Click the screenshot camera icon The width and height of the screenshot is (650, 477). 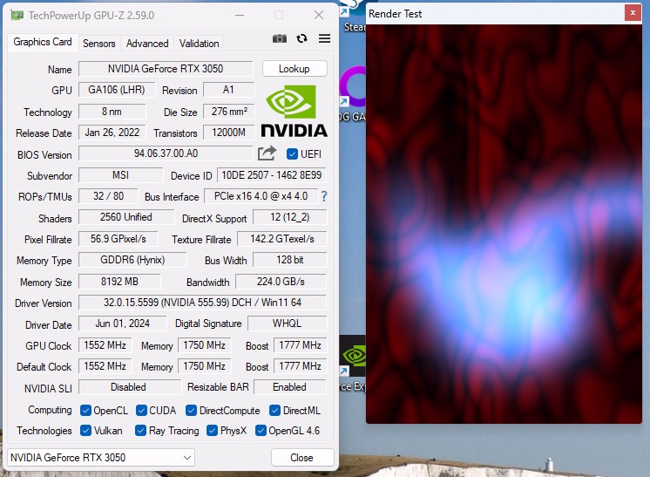(279, 38)
